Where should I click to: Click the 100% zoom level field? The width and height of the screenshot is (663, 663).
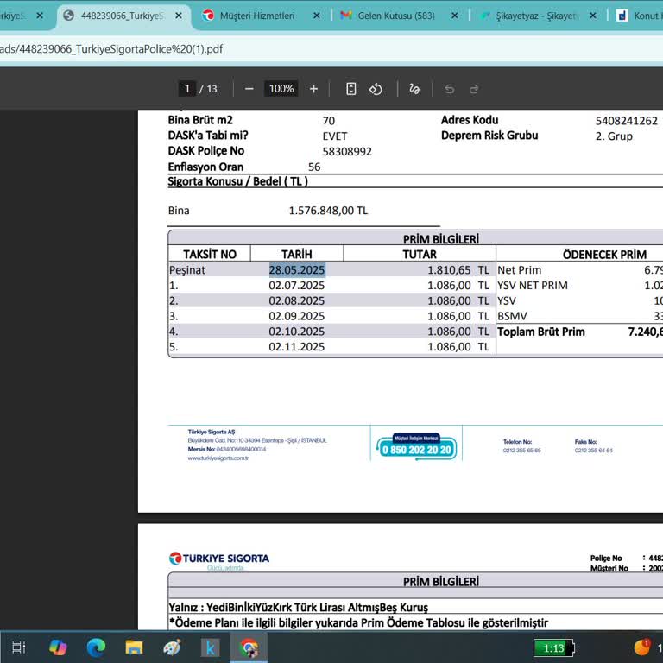point(281,89)
